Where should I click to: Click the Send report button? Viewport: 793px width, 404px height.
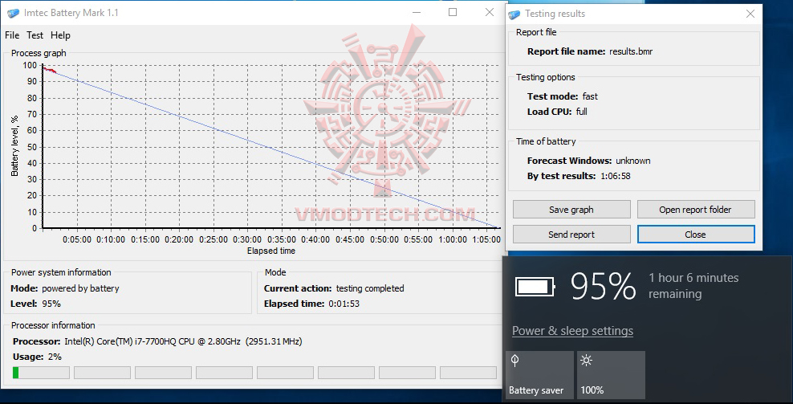coord(571,235)
